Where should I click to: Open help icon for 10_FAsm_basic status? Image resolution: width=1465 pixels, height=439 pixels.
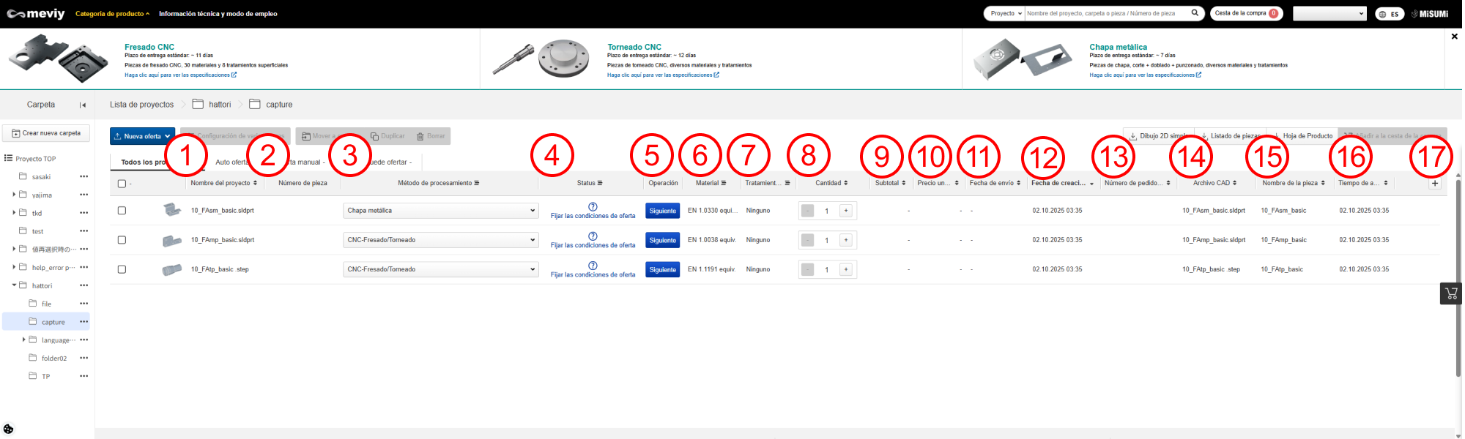(593, 206)
